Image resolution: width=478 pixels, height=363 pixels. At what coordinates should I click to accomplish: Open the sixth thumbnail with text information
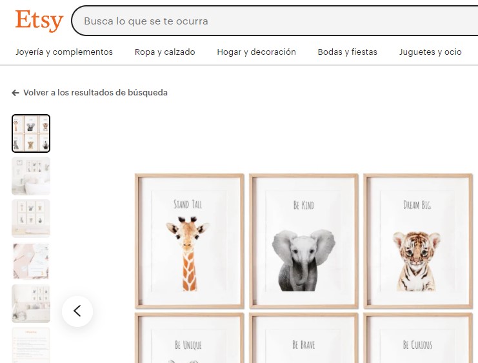[x=31, y=345]
